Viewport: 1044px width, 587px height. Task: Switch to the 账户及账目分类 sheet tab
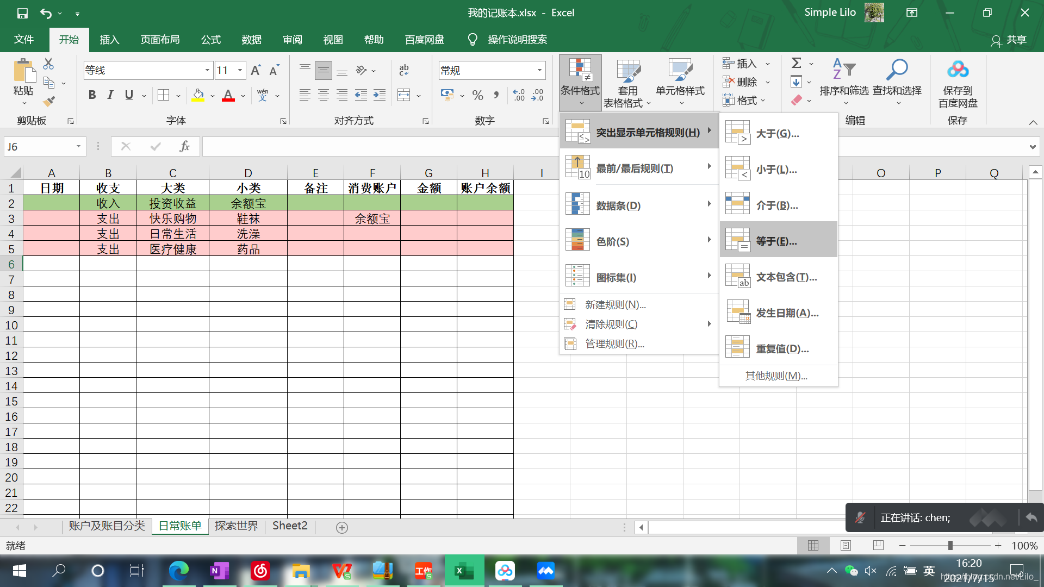[x=107, y=526]
